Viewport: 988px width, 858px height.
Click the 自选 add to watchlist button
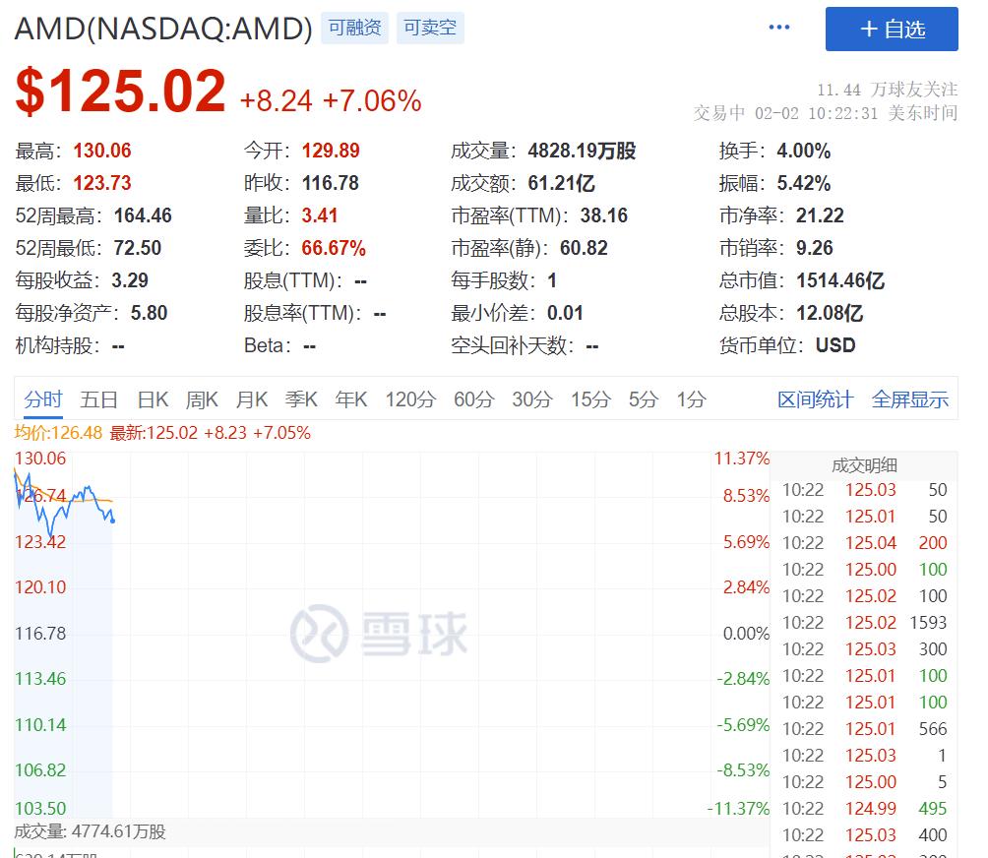tap(892, 30)
